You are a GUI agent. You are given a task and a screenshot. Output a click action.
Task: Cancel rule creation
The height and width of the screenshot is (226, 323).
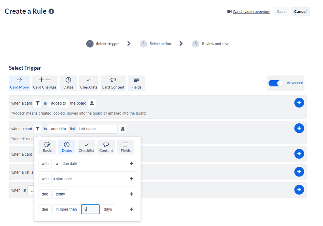[x=300, y=12]
